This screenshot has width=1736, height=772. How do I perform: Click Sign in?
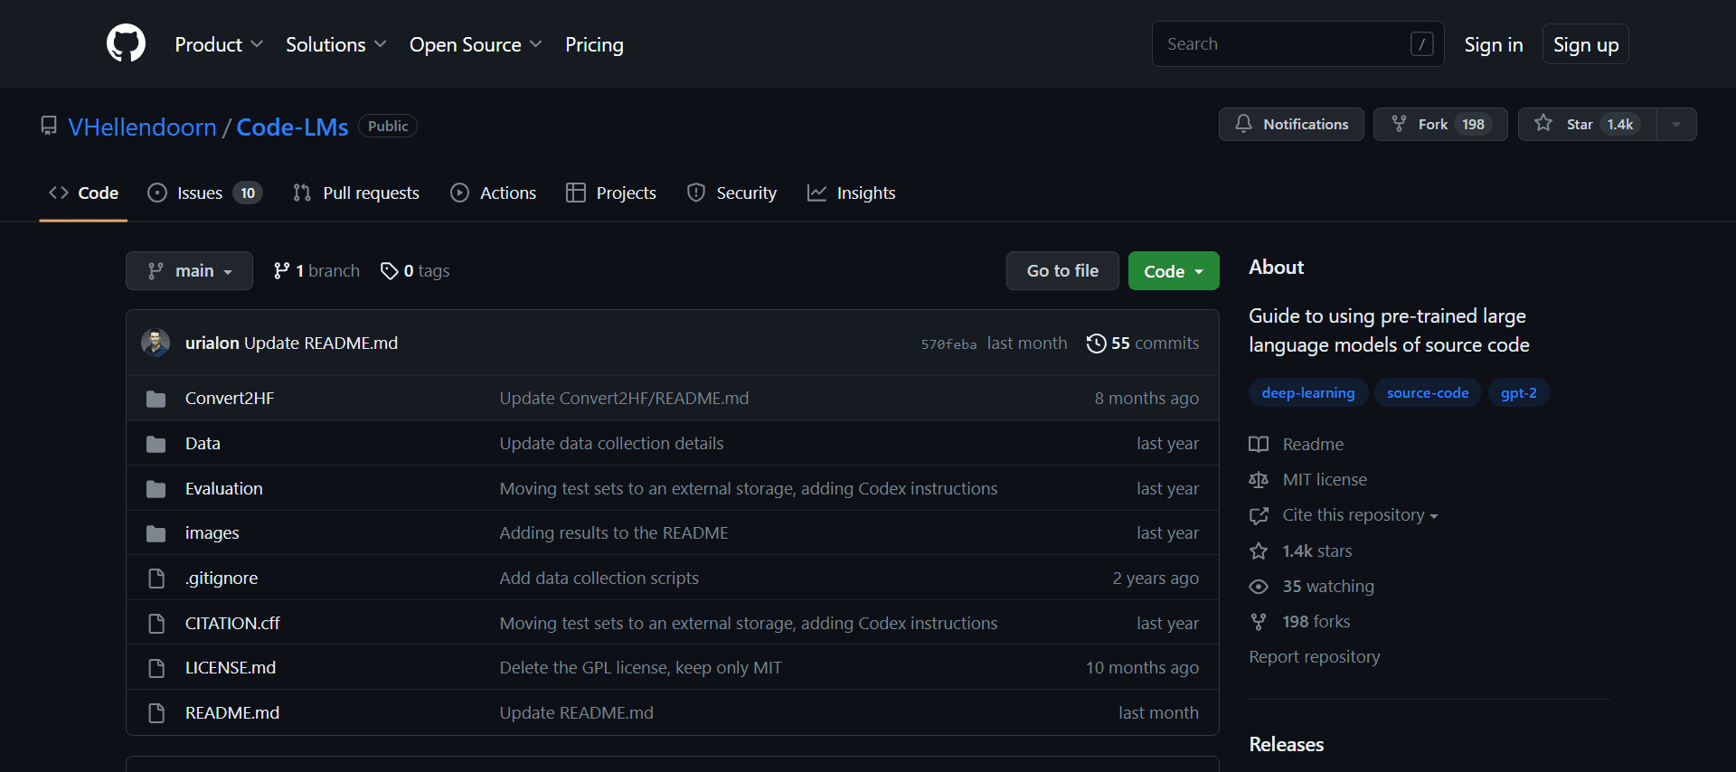[1494, 44]
